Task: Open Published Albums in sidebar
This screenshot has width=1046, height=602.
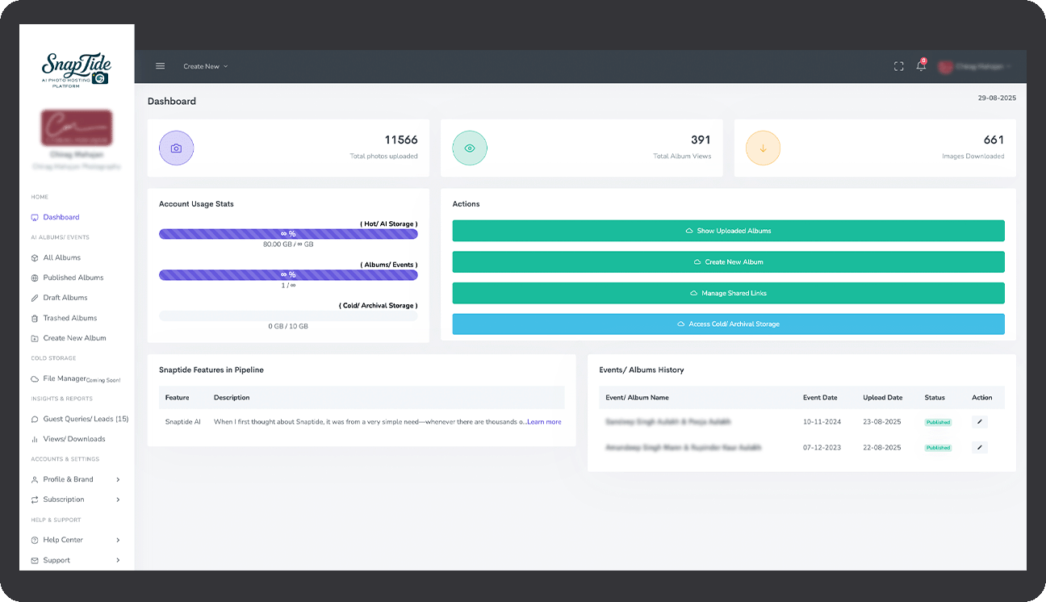Action: [73, 278]
